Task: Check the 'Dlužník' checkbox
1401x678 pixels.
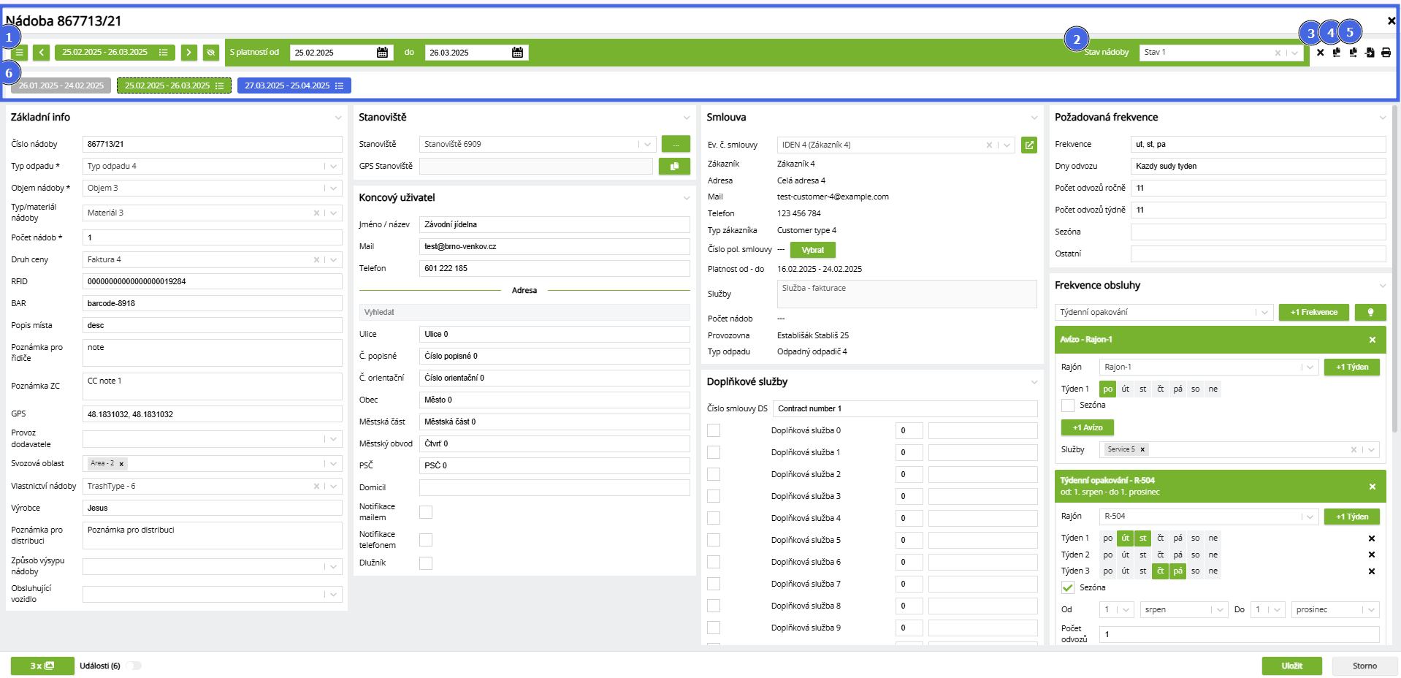Action: click(x=426, y=563)
